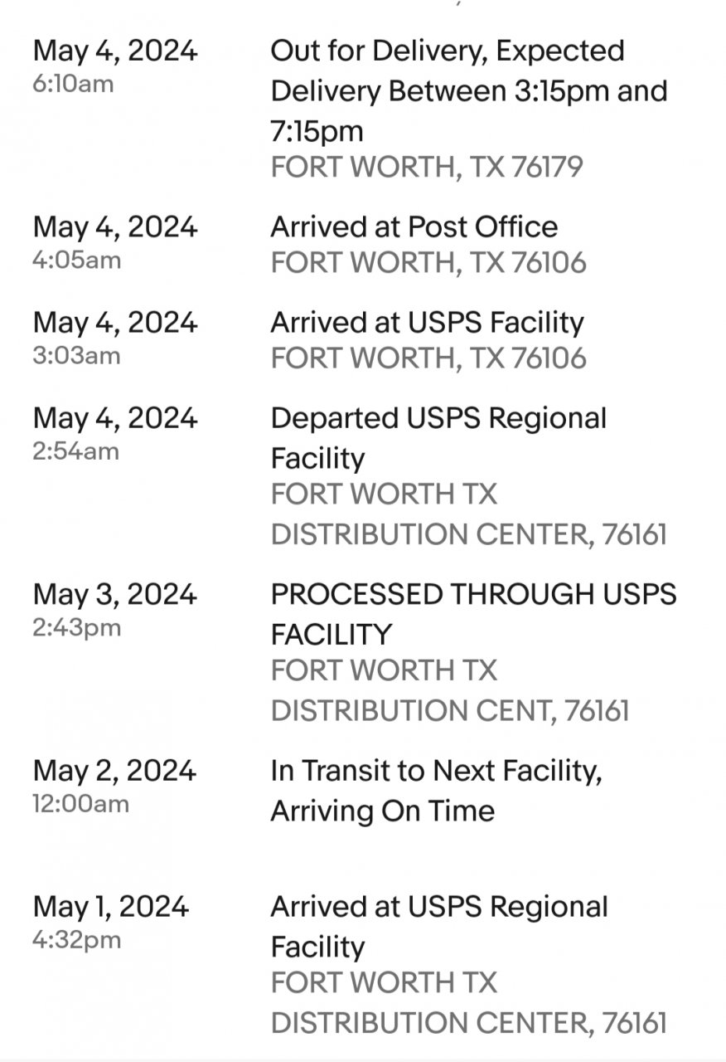Click the 4:32pm timestamp
Viewport: 726px width, 1062px height.
(x=76, y=940)
